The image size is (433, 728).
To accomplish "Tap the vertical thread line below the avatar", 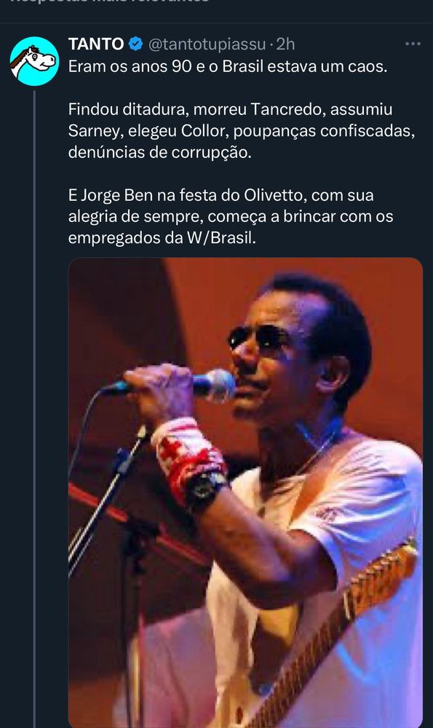I will tap(34, 408).
